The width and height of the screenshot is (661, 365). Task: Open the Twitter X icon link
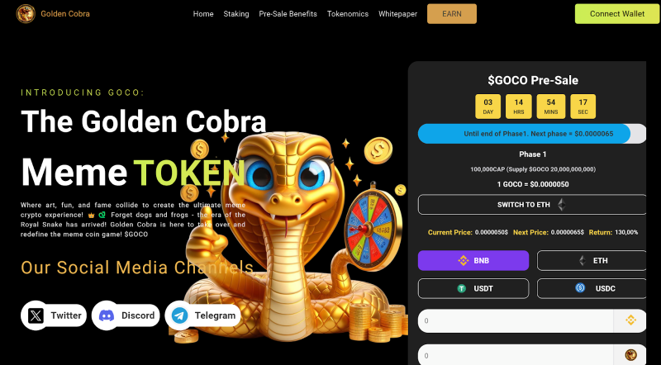[36, 315]
